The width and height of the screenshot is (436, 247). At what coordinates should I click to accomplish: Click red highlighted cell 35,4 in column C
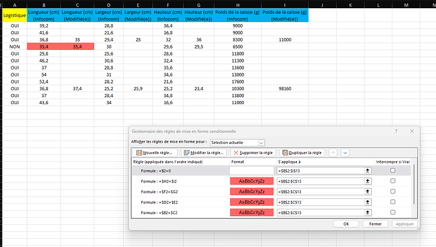(77, 47)
